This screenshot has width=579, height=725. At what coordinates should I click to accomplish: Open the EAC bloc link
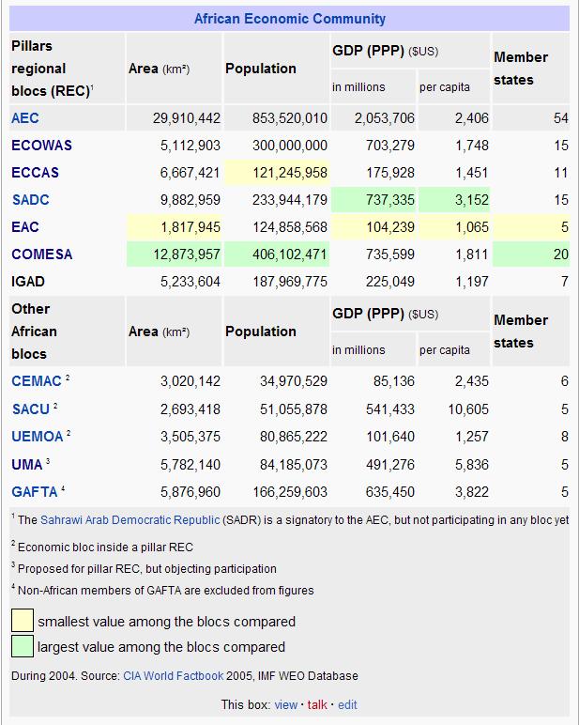pos(25,227)
